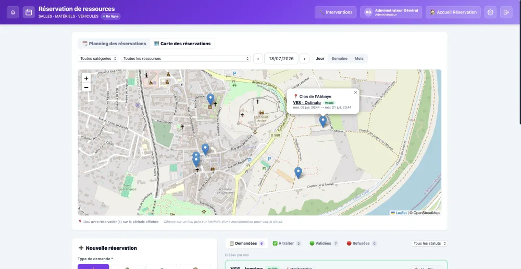Open the Tous les statuts filter
Image resolution: width=521 pixels, height=269 pixels.
coord(429,243)
